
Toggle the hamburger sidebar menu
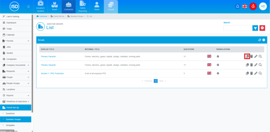click(x=28, y=7)
